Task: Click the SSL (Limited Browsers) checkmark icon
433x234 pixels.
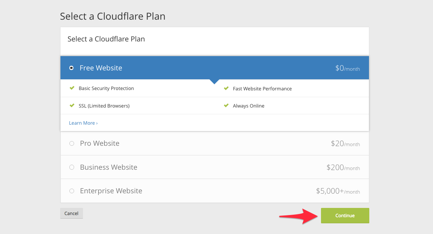Action: click(x=72, y=105)
